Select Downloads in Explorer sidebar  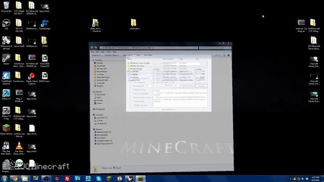point(99,66)
